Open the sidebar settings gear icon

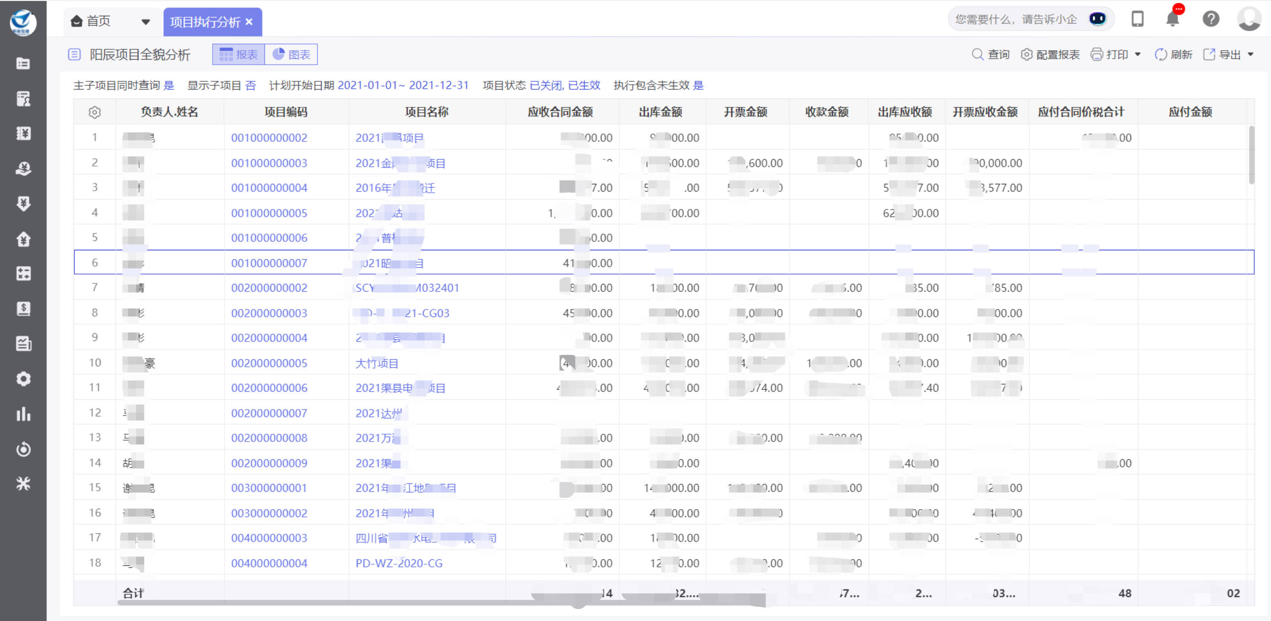(x=23, y=379)
